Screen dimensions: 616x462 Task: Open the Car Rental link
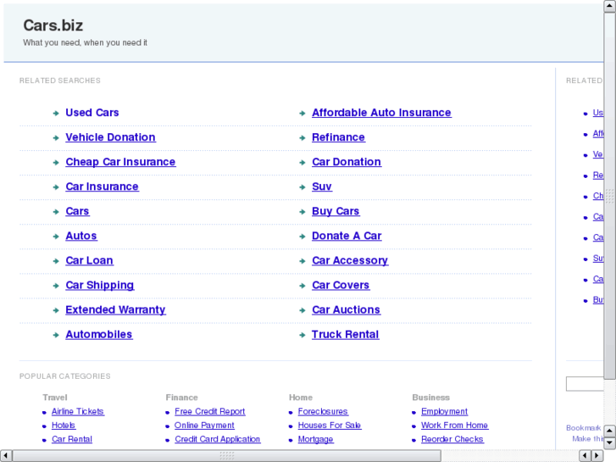tap(72, 439)
